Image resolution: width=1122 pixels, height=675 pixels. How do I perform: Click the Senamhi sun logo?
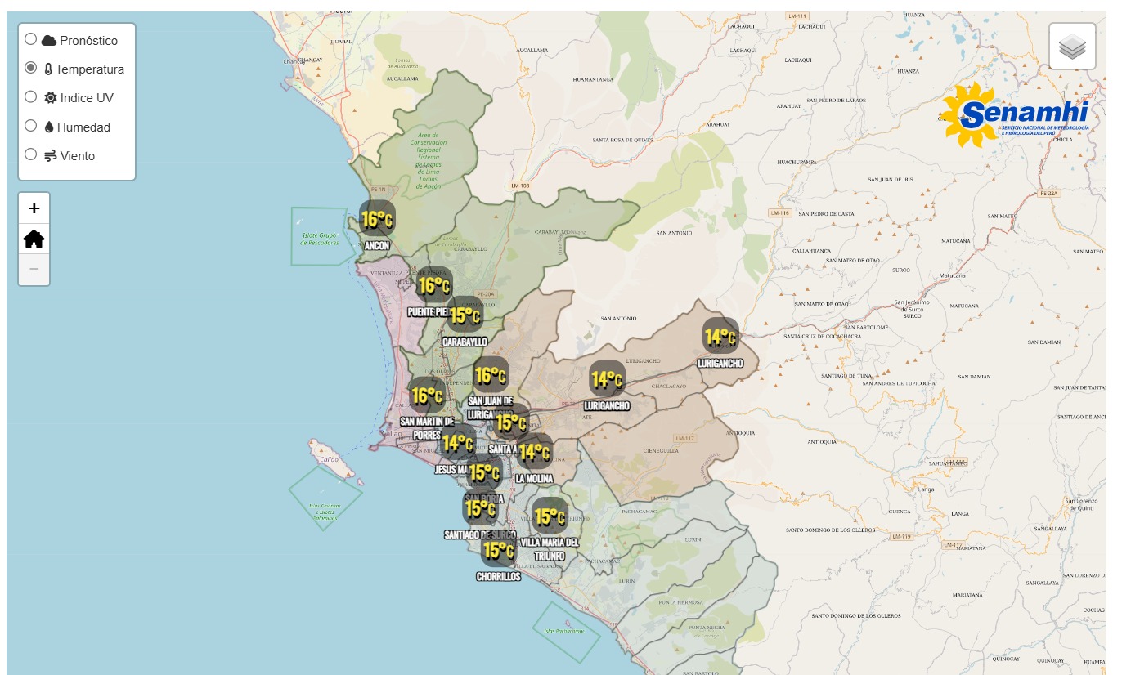click(1015, 115)
